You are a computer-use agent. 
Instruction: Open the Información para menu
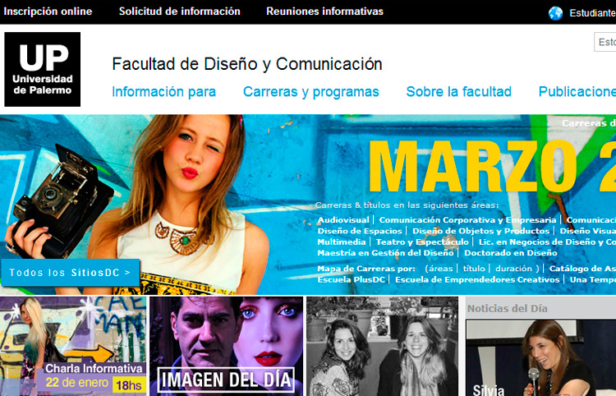[x=163, y=92]
